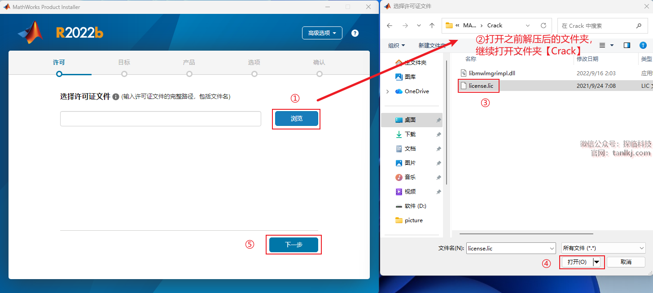The width and height of the screenshot is (653, 293).
Task: Click the forward arrow in the file dialog
Action: tap(405, 26)
